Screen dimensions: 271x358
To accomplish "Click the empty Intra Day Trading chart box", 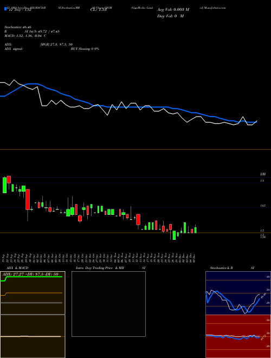I will click(x=108, y=304).
